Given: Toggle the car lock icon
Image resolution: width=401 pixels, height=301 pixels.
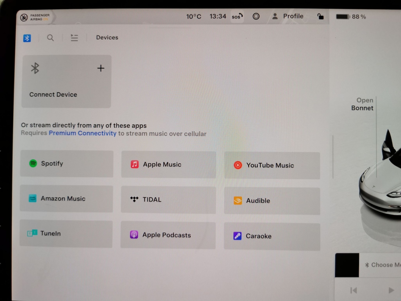Looking at the screenshot, I should [x=320, y=17].
